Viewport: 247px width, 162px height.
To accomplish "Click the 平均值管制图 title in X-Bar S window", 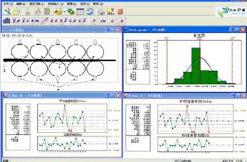I will pos(195,102).
